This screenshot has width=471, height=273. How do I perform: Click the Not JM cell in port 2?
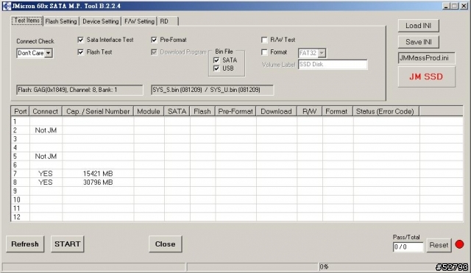[x=46, y=130]
